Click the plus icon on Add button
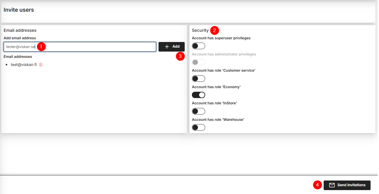The width and height of the screenshot is (379, 194). [167, 47]
